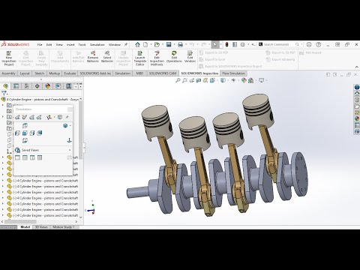Screen dimensions: 360x270
Task: Open the File menu
Action: [x=40, y=45]
